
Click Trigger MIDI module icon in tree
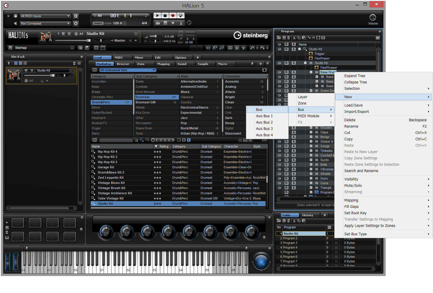311,54
